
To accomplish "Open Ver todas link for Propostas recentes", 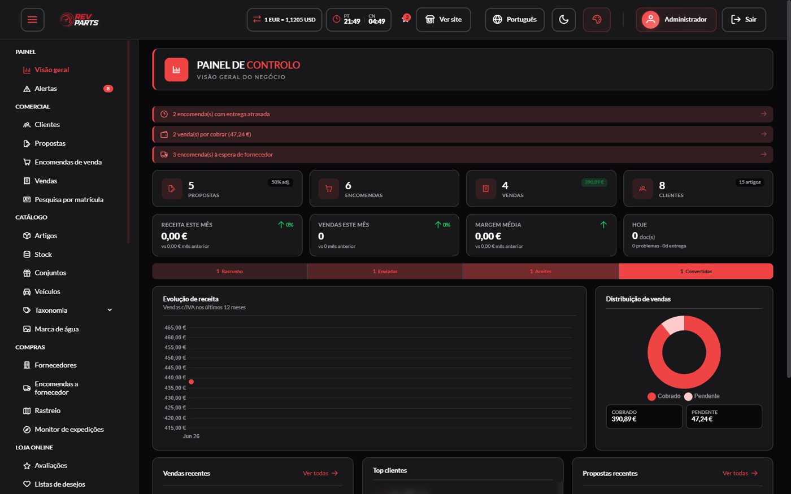I will (x=740, y=473).
